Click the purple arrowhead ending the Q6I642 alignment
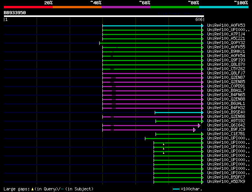252x192 pixels. (199, 125)
